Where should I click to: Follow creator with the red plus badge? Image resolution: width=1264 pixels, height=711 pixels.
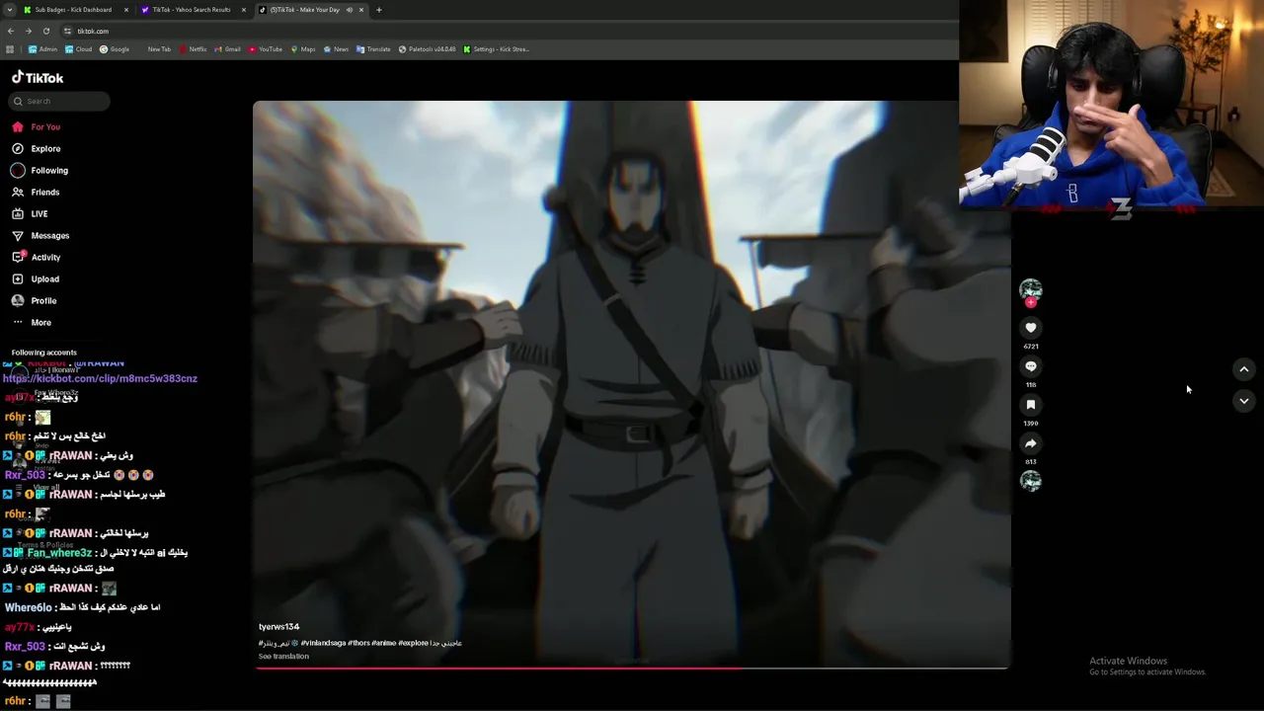(x=1031, y=303)
